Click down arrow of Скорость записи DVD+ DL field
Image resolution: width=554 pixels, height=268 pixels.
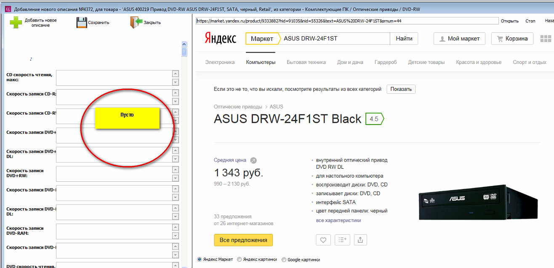(x=176, y=159)
